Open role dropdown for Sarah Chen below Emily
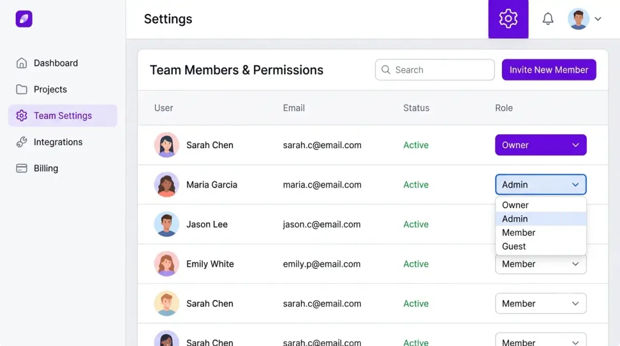 pyautogui.click(x=541, y=303)
